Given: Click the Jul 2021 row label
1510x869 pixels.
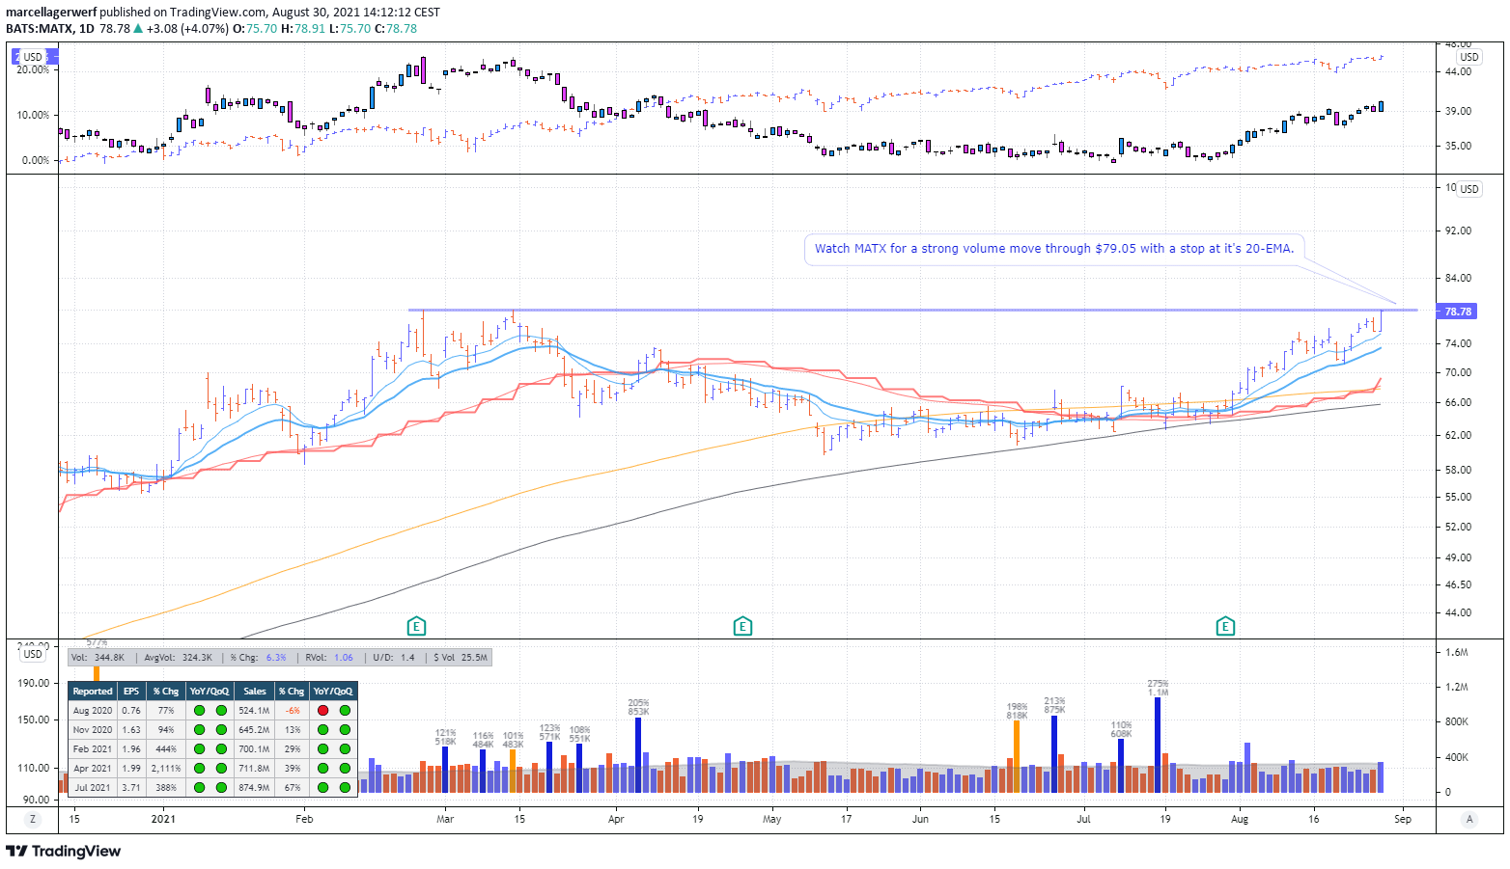Looking at the screenshot, I should coord(93,788).
